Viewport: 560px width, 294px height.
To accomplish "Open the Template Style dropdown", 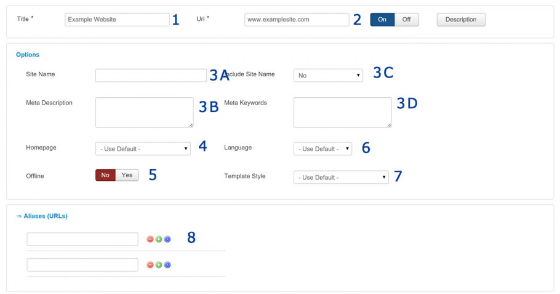I will 341,177.
